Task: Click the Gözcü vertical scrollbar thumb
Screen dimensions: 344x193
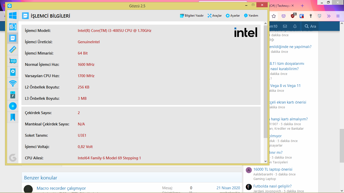Action: 265,81
